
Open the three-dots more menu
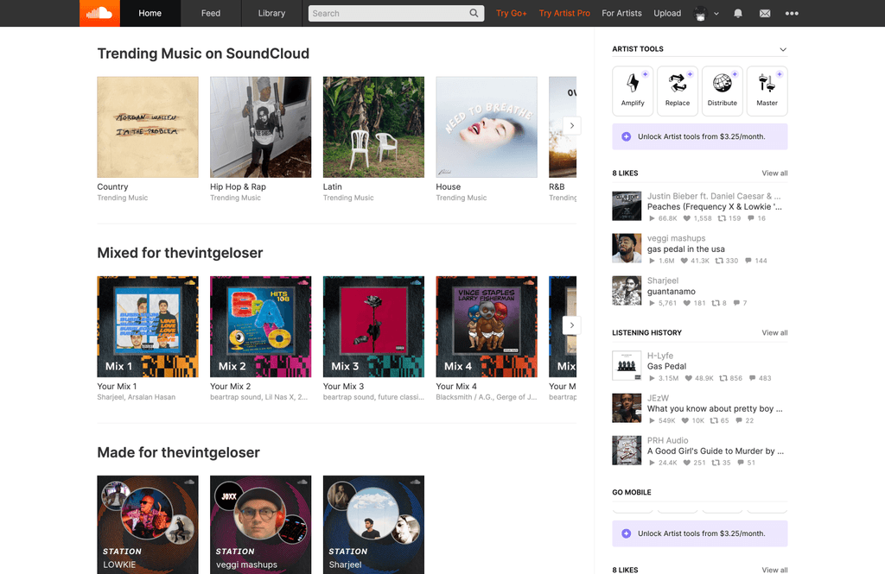point(792,14)
